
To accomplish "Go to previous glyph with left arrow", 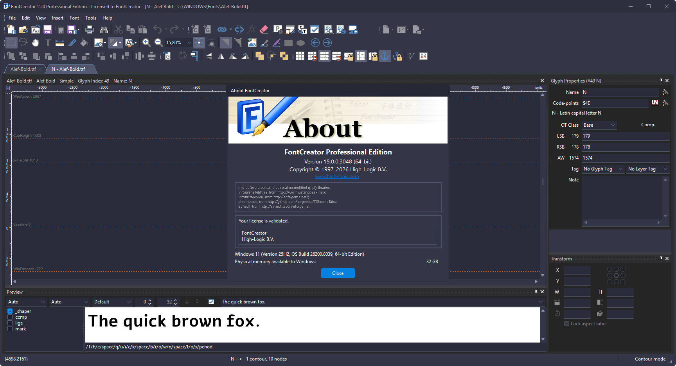I will tap(315, 43).
